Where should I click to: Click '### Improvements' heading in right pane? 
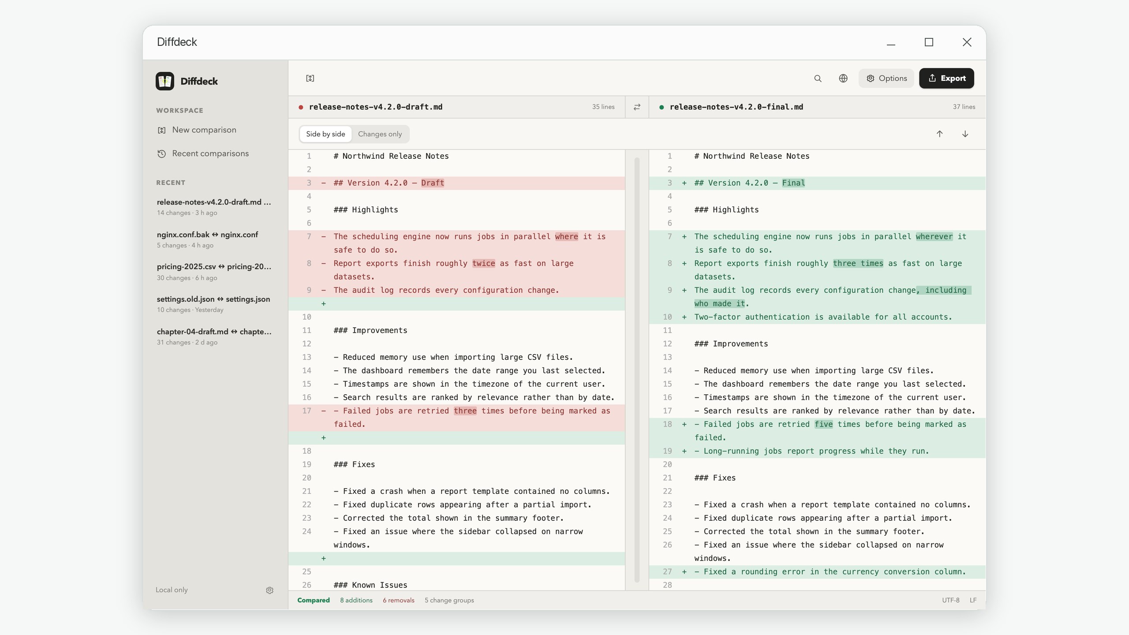pos(731,344)
